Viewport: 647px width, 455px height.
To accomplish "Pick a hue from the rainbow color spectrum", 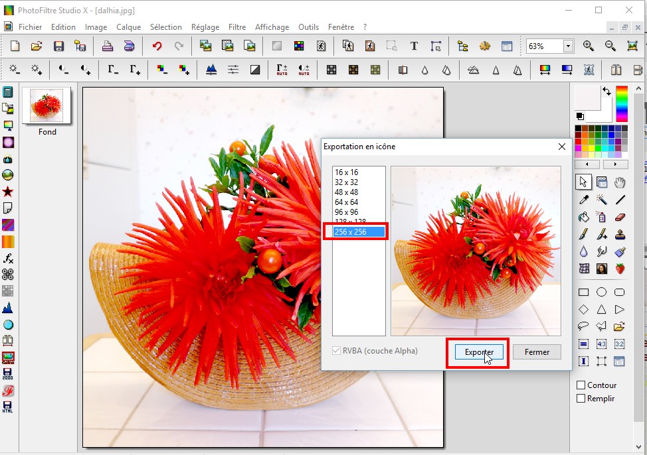I will pos(621,103).
